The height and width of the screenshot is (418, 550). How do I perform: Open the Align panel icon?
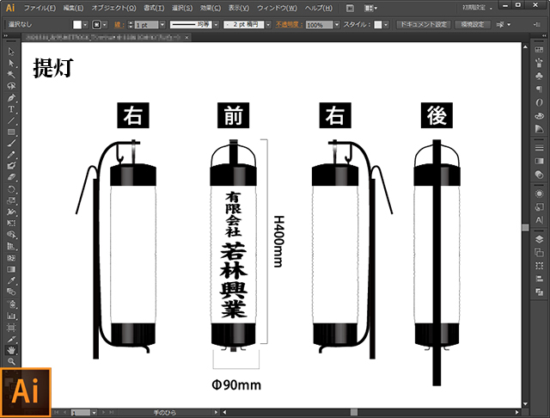tap(539, 279)
